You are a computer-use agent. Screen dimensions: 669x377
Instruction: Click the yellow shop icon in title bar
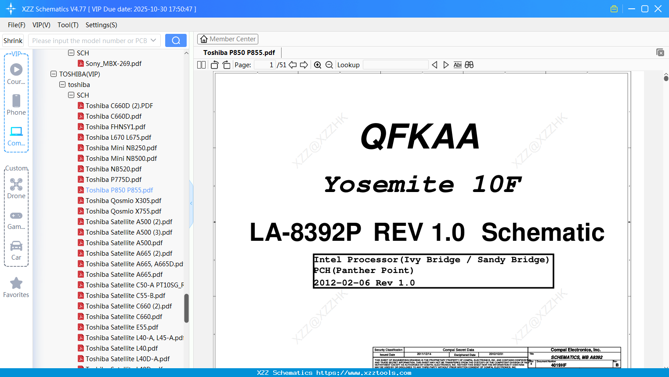[x=614, y=9]
